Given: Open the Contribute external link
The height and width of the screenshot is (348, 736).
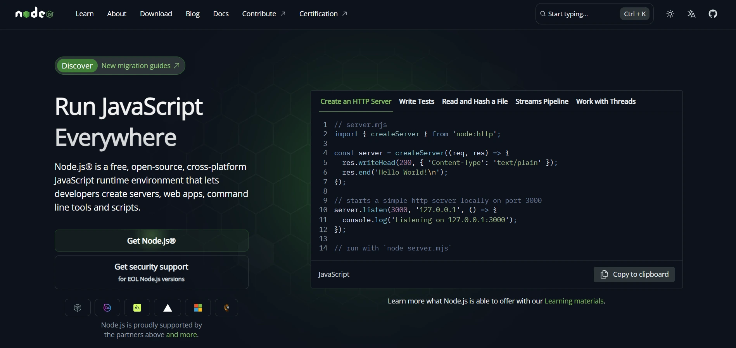Looking at the screenshot, I should click(264, 14).
